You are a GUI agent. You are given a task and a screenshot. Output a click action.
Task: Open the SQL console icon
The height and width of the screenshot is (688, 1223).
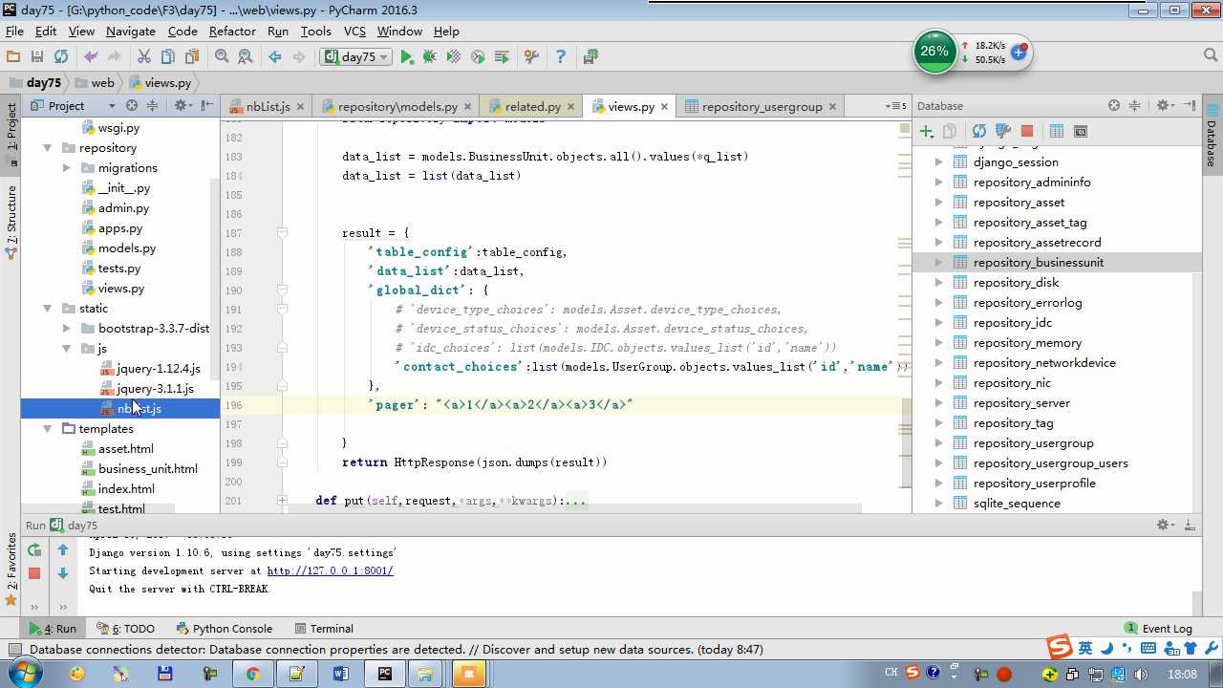pyautogui.click(x=1081, y=132)
